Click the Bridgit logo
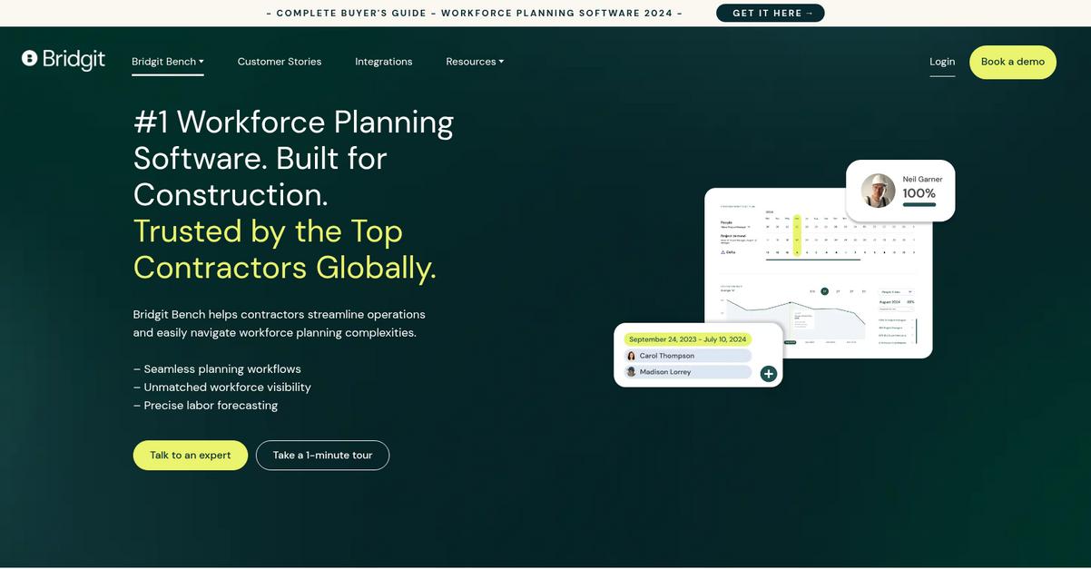This screenshot has height=569, width=1091. point(64,60)
